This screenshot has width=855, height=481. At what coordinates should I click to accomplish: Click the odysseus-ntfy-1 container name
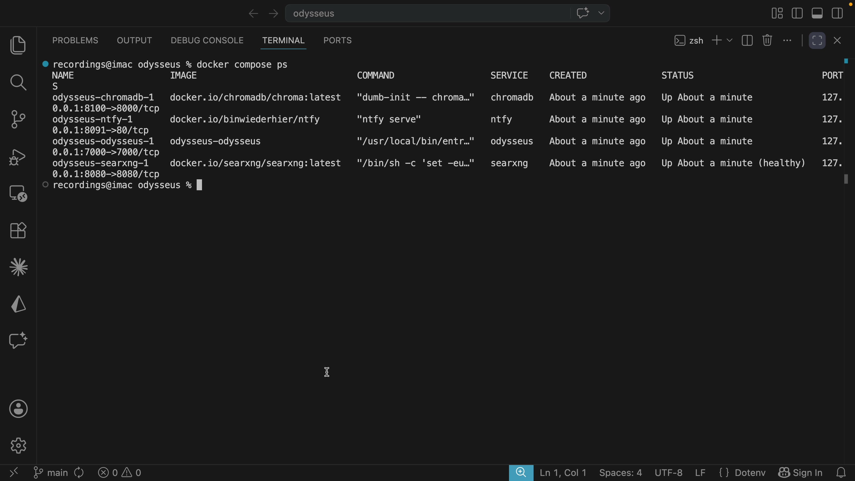tap(92, 119)
